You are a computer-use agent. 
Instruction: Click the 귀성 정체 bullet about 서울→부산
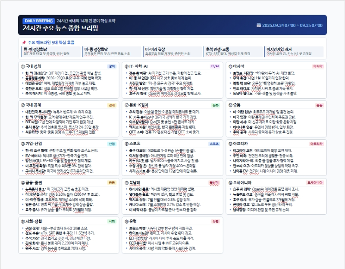[56, 228]
